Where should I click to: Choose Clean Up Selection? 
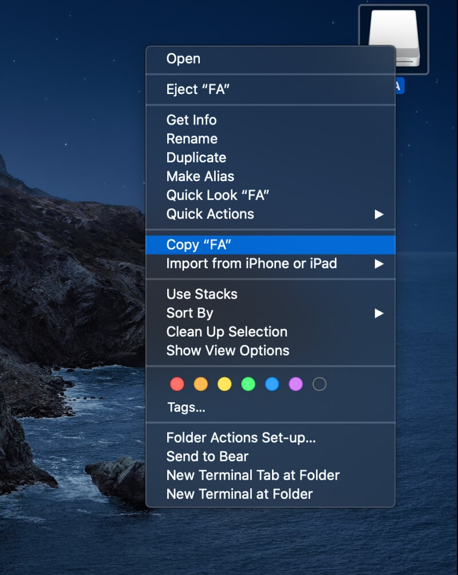[271, 332]
